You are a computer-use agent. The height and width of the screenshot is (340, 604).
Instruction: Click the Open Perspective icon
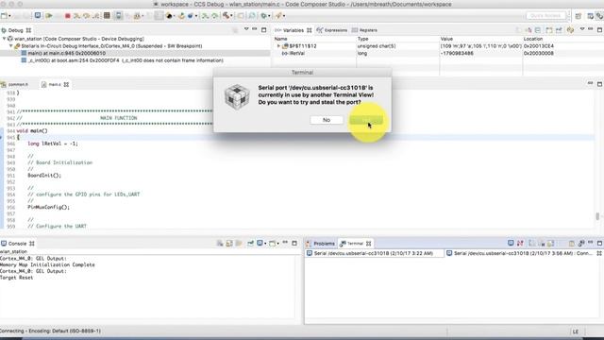pyautogui.click(x=579, y=16)
